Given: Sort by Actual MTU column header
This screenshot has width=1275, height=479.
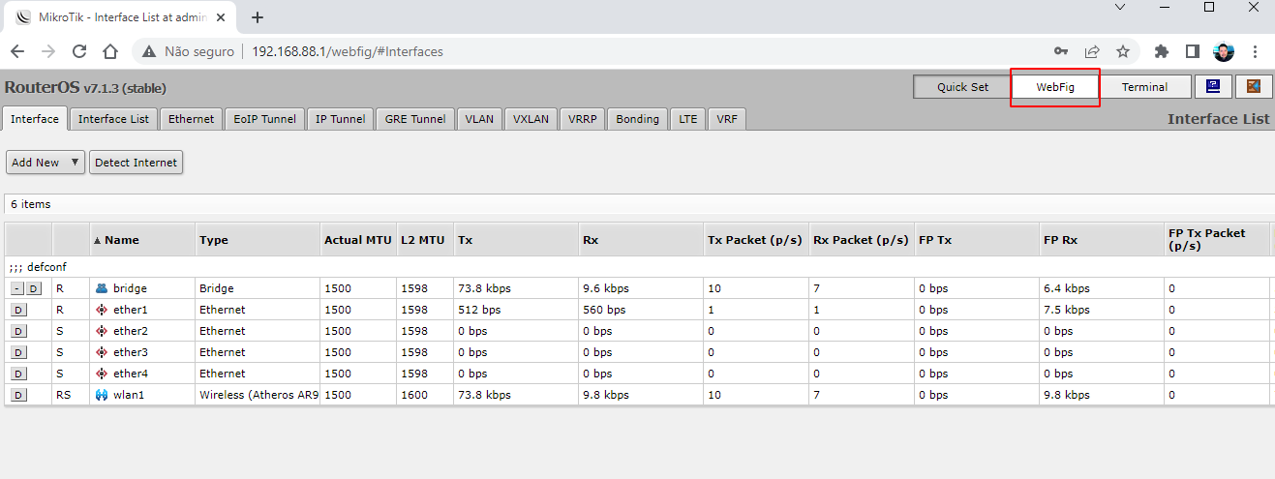Looking at the screenshot, I should (x=357, y=240).
